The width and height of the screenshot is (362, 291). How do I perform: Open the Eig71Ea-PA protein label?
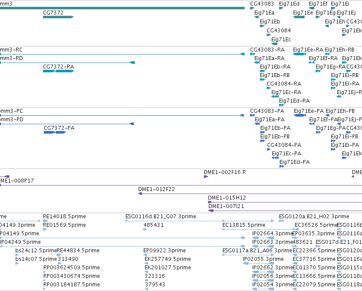click(270, 120)
